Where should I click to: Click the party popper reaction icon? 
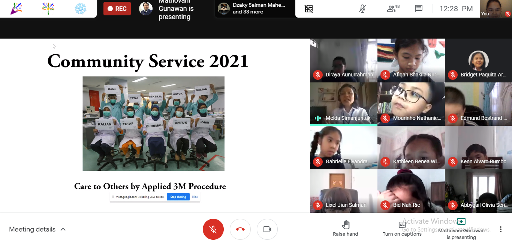tap(16, 9)
